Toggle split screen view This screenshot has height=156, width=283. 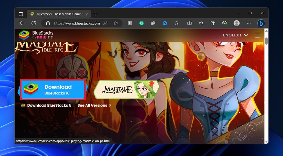189,23
